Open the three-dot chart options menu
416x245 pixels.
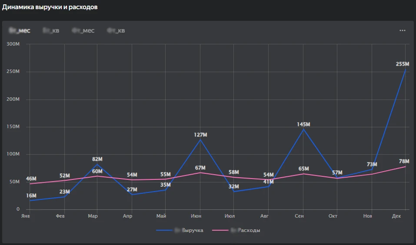[x=402, y=30]
